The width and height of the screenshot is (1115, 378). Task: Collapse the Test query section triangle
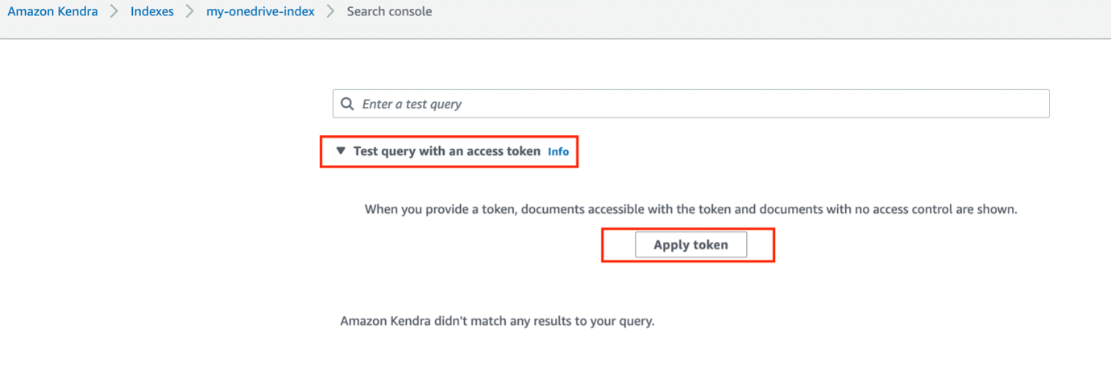click(341, 150)
